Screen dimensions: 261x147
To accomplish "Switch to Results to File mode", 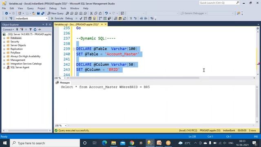I will [124, 18].
